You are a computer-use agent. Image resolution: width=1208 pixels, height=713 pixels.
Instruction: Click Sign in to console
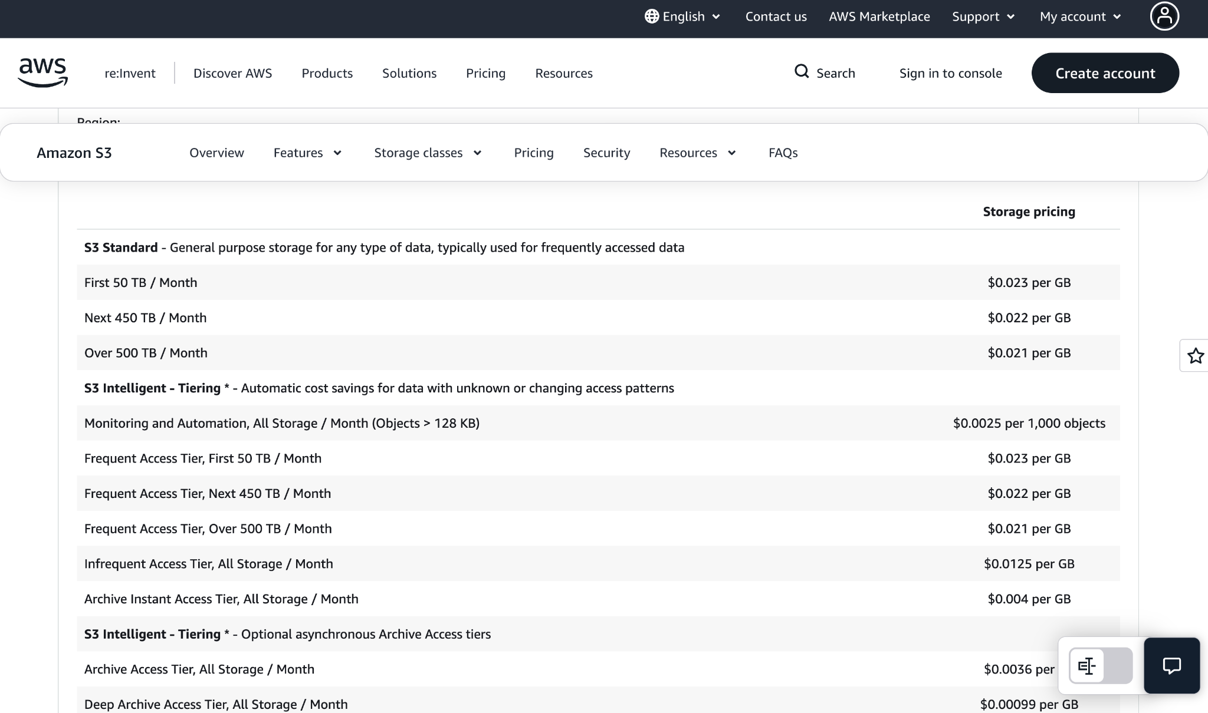[x=950, y=73]
